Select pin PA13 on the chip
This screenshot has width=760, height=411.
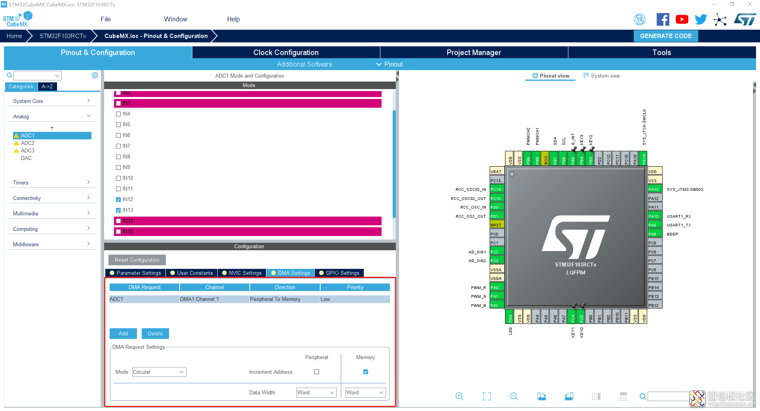point(655,189)
